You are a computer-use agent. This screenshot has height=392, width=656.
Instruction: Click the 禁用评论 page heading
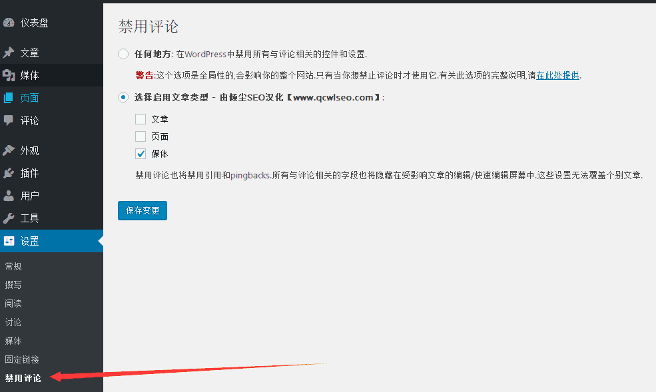pyautogui.click(x=149, y=27)
